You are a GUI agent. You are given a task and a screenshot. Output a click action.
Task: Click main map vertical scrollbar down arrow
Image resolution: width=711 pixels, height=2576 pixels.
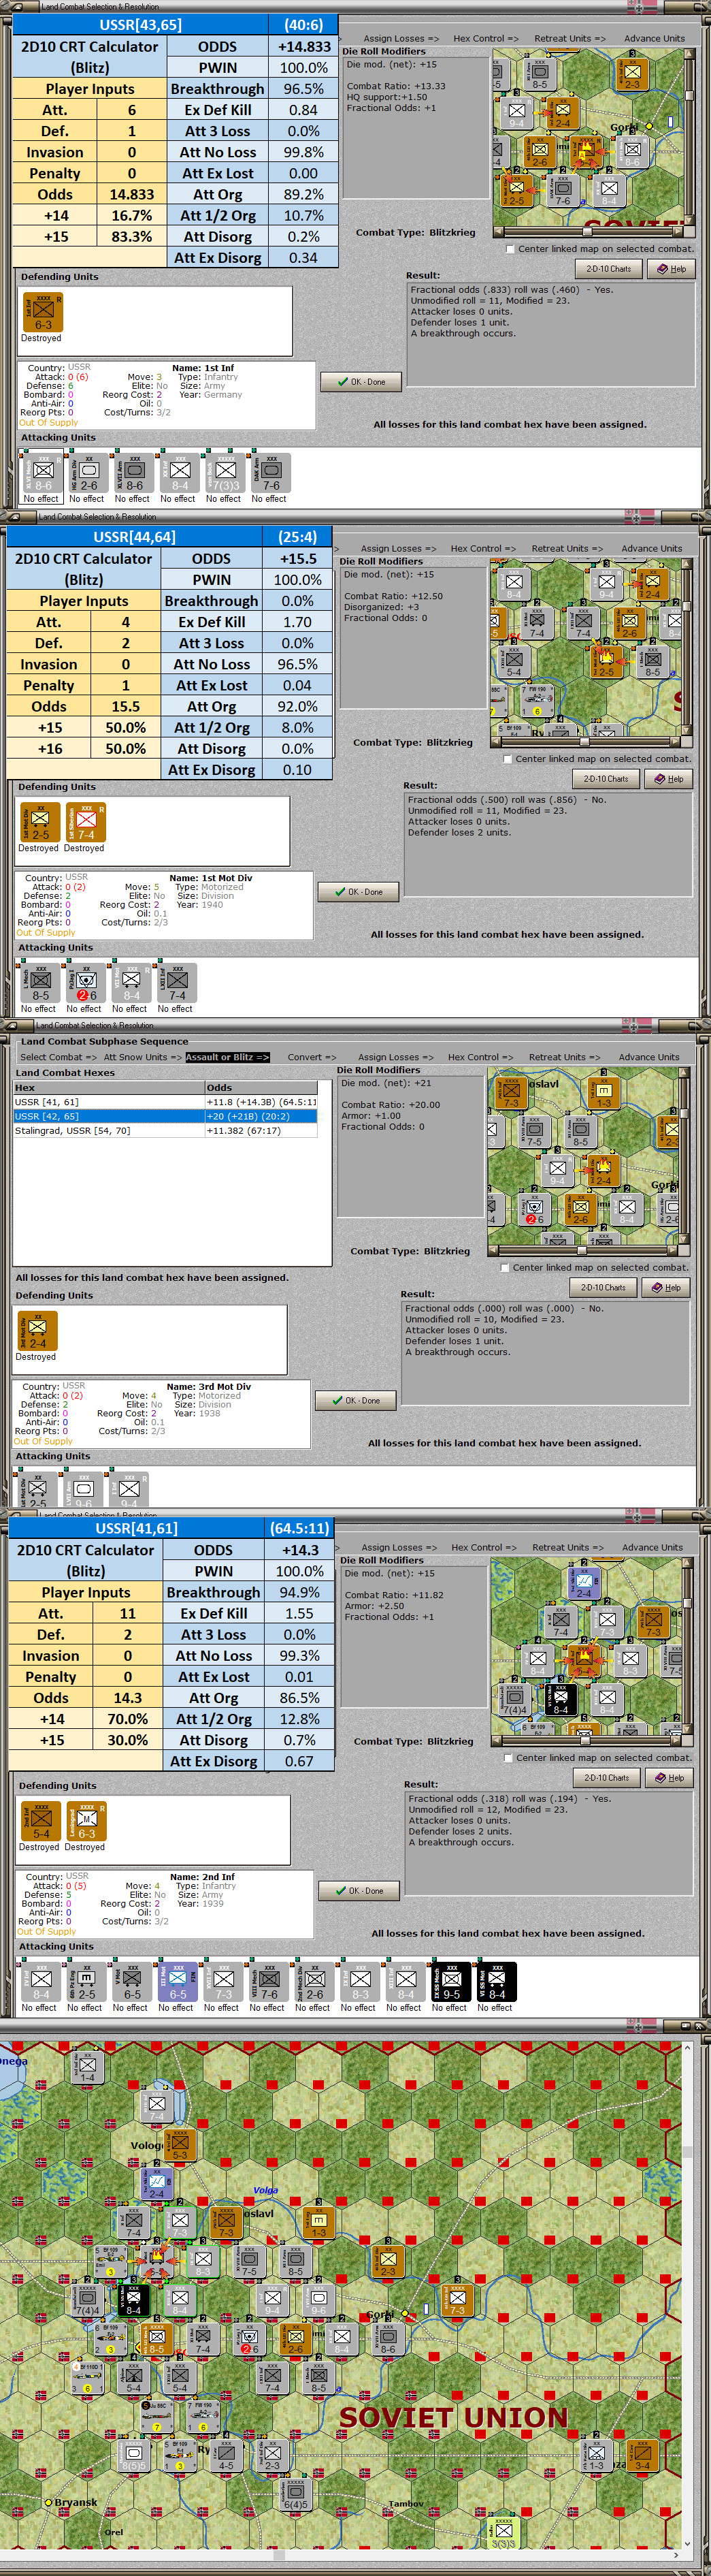[x=688, y=2544]
